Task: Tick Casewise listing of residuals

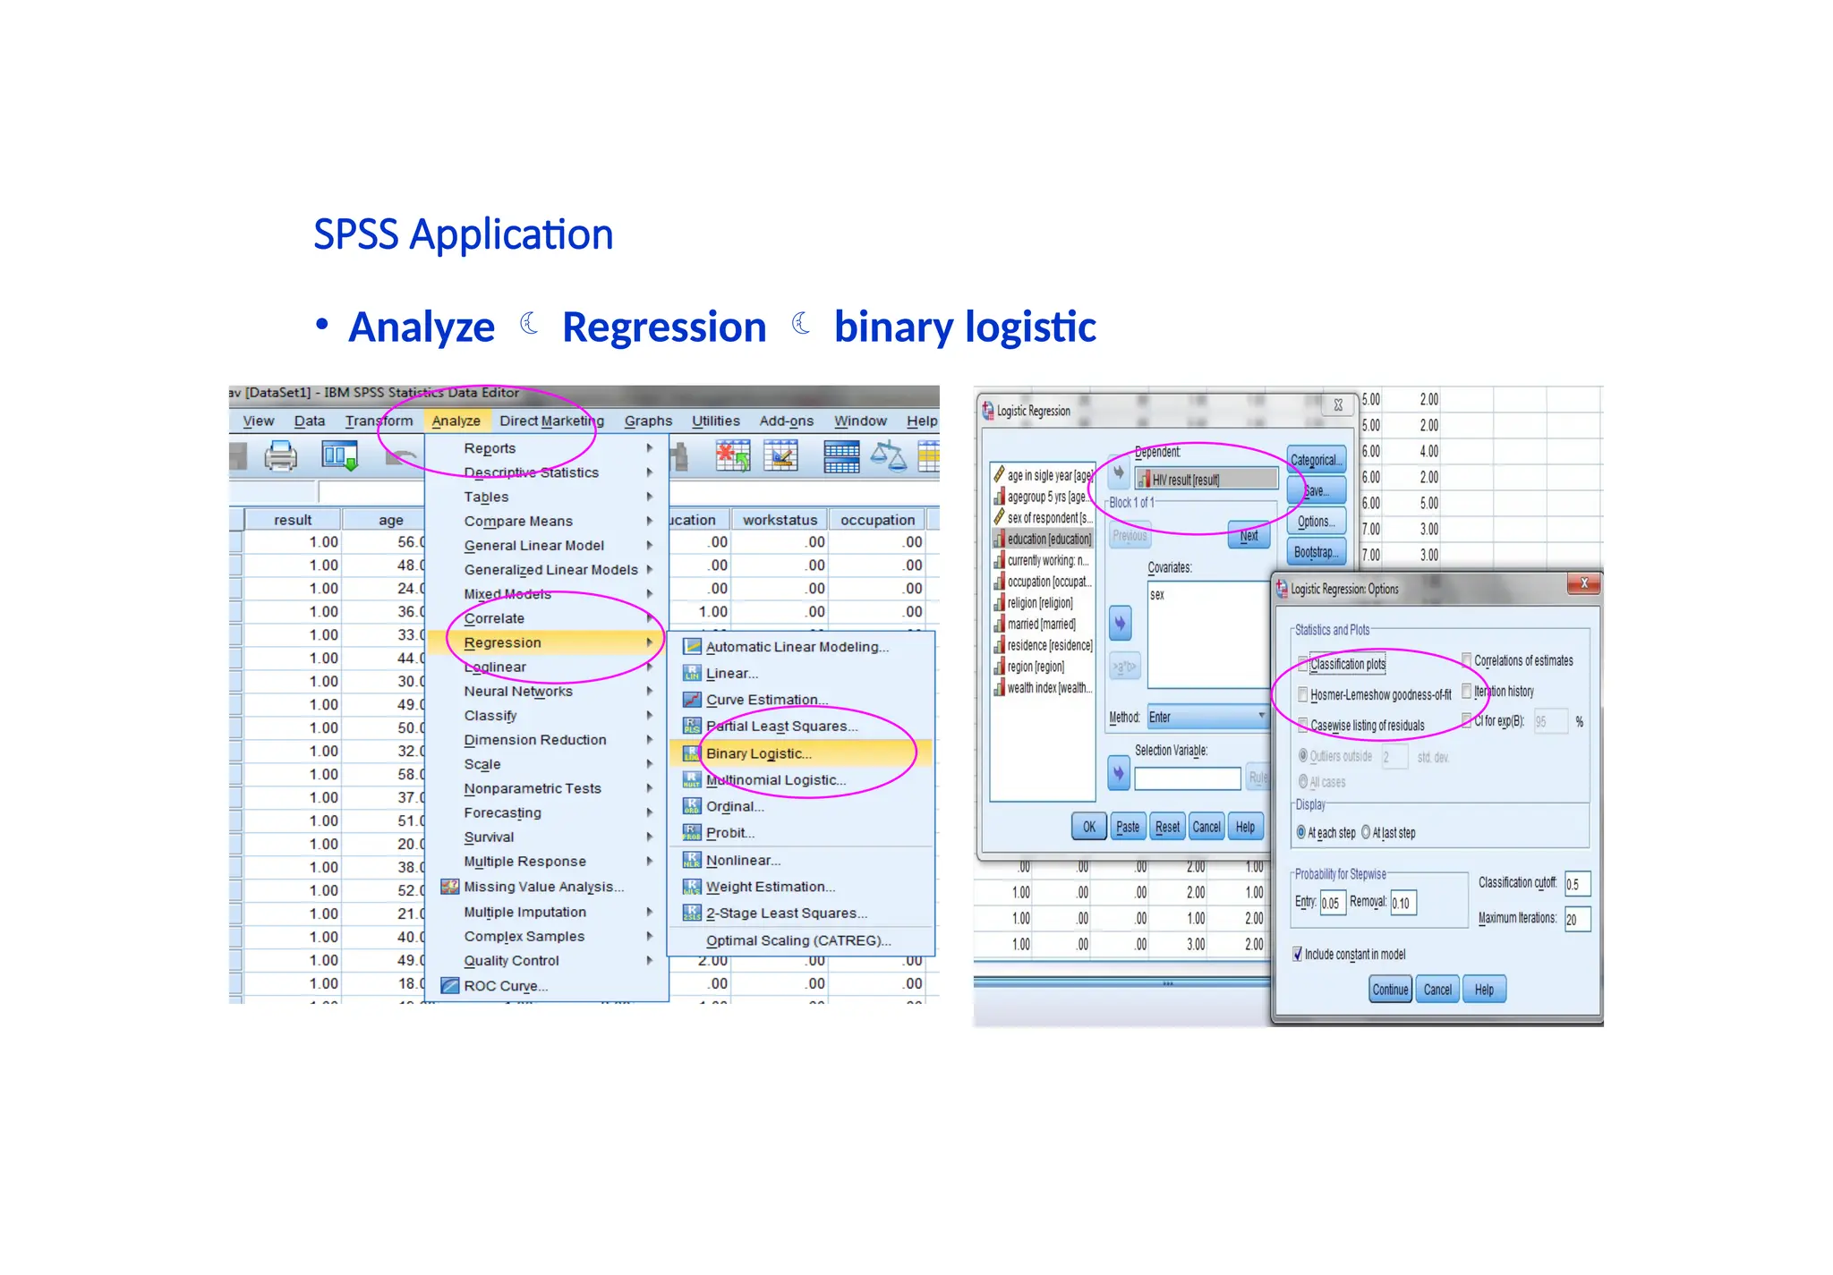Action: (1303, 725)
